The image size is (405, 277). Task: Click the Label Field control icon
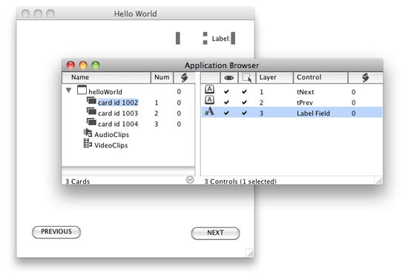(x=209, y=111)
